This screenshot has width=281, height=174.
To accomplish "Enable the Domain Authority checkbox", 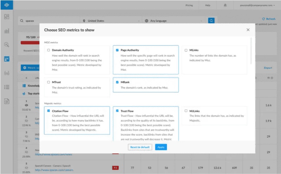I will click(x=48, y=50).
